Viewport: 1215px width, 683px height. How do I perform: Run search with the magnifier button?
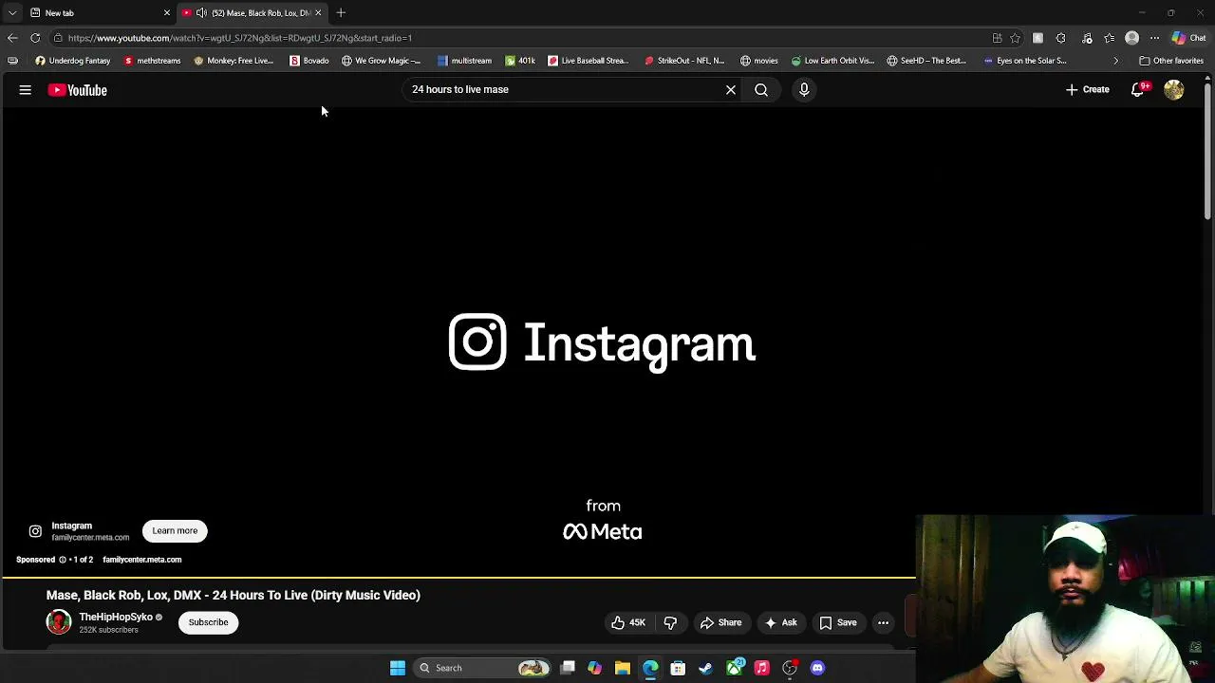click(761, 89)
